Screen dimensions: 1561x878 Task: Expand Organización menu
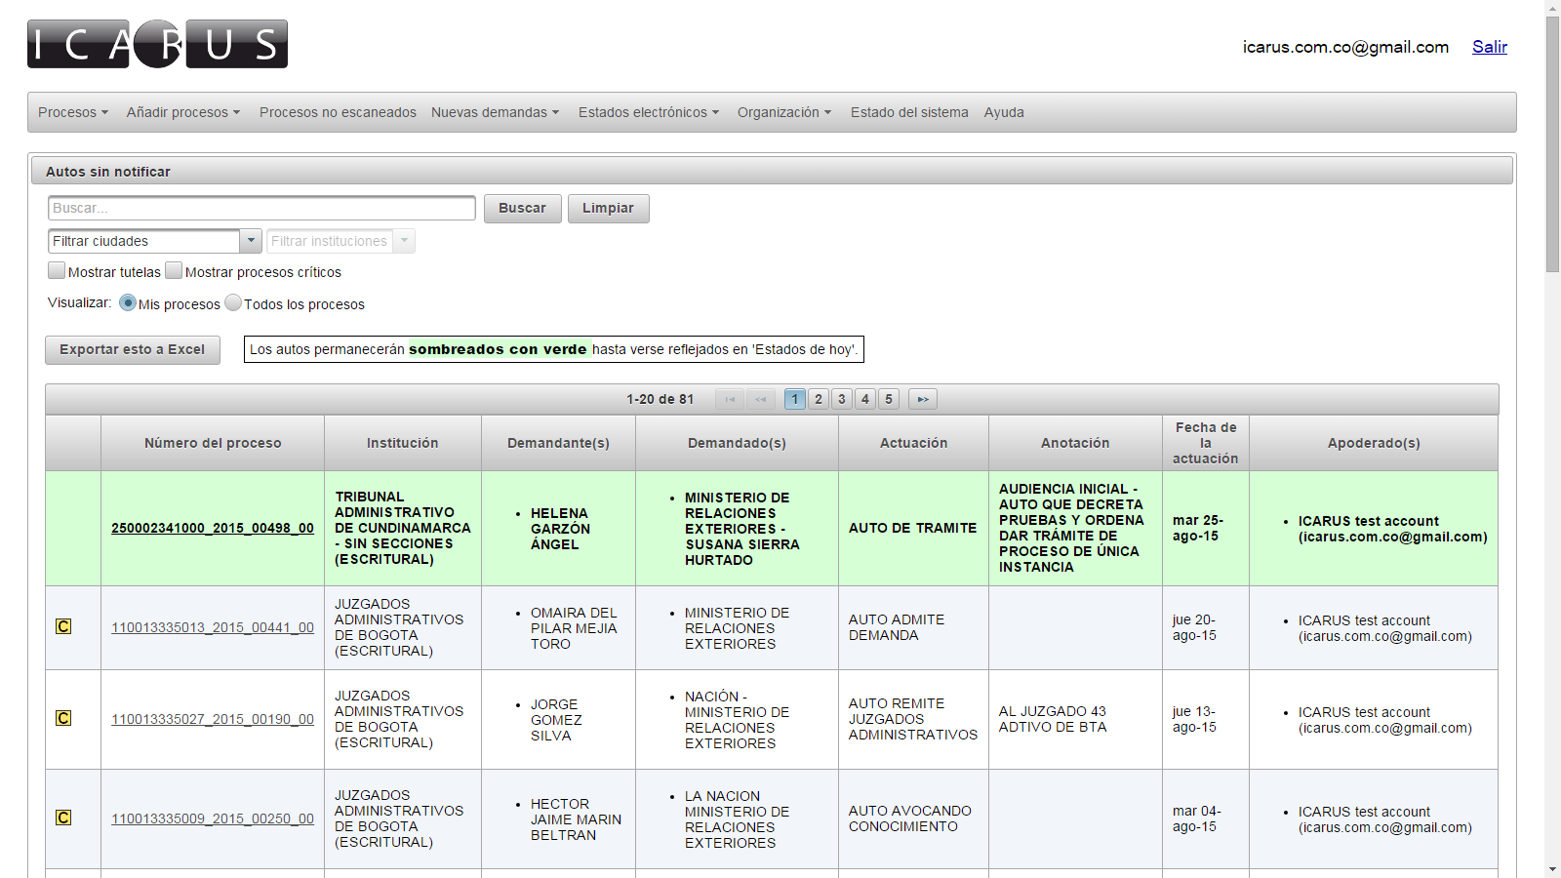pyautogui.click(x=784, y=112)
